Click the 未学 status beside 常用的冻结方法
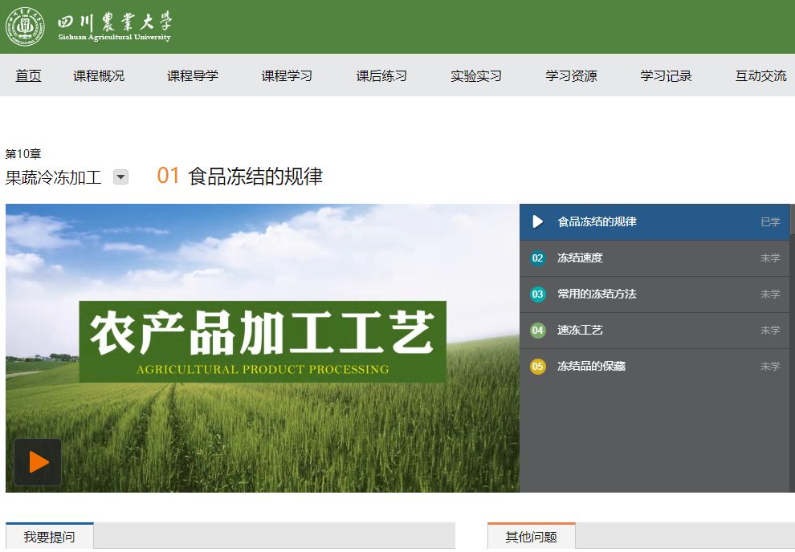 (770, 294)
